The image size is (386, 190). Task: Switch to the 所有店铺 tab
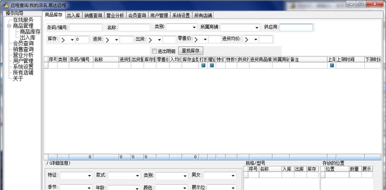203,15
